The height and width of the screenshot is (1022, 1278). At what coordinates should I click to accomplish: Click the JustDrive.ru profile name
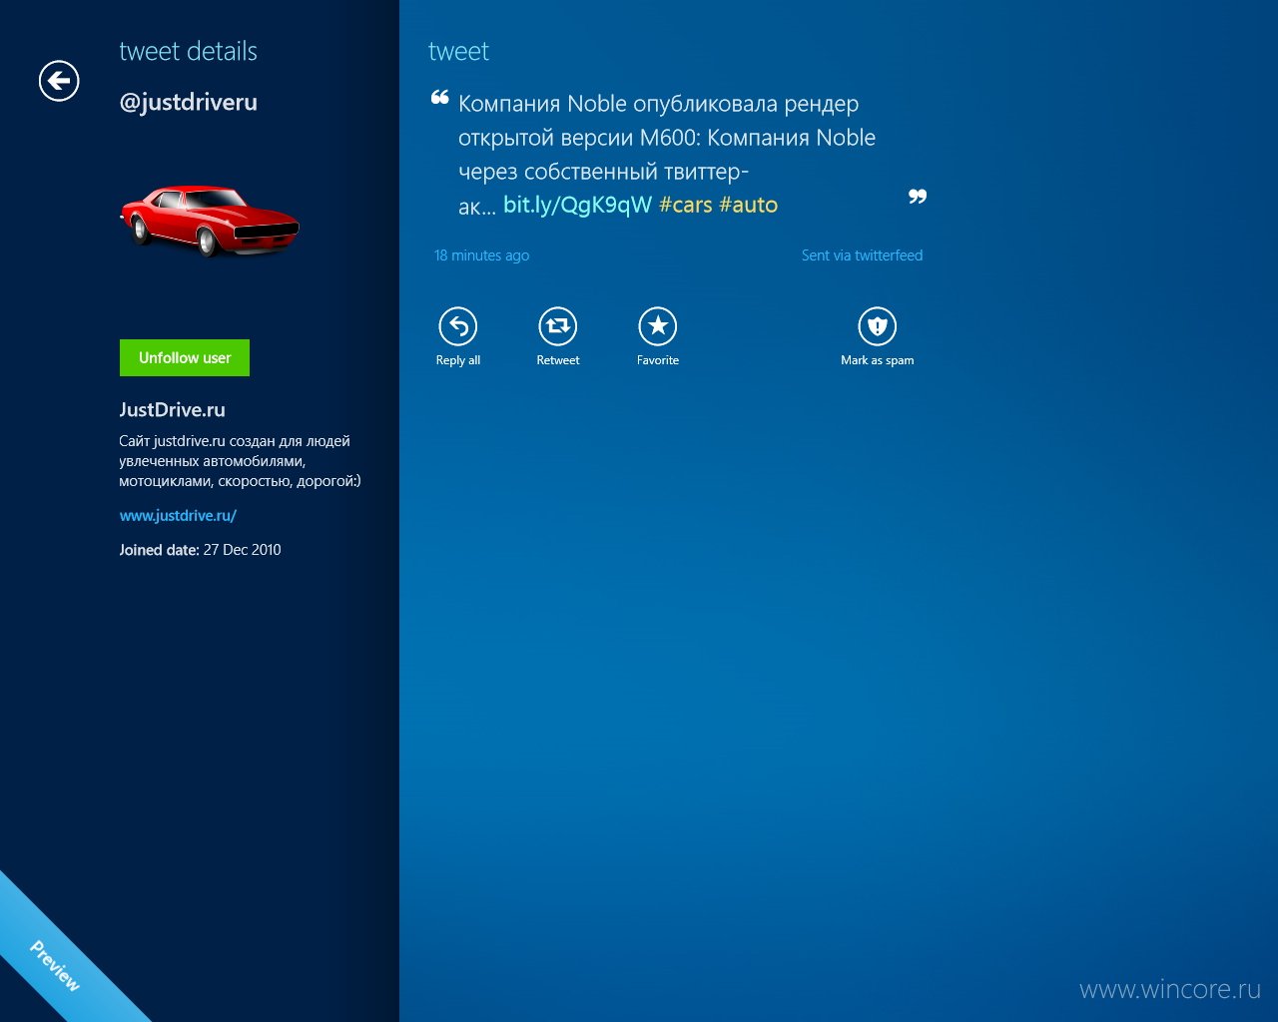[173, 409]
